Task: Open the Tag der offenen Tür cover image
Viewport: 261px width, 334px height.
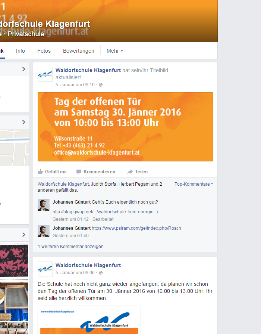Action: pos(125,127)
